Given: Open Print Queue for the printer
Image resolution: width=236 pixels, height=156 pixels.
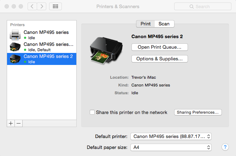Looking at the screenshot, I should pyautogui.click(x=159, y=47).
